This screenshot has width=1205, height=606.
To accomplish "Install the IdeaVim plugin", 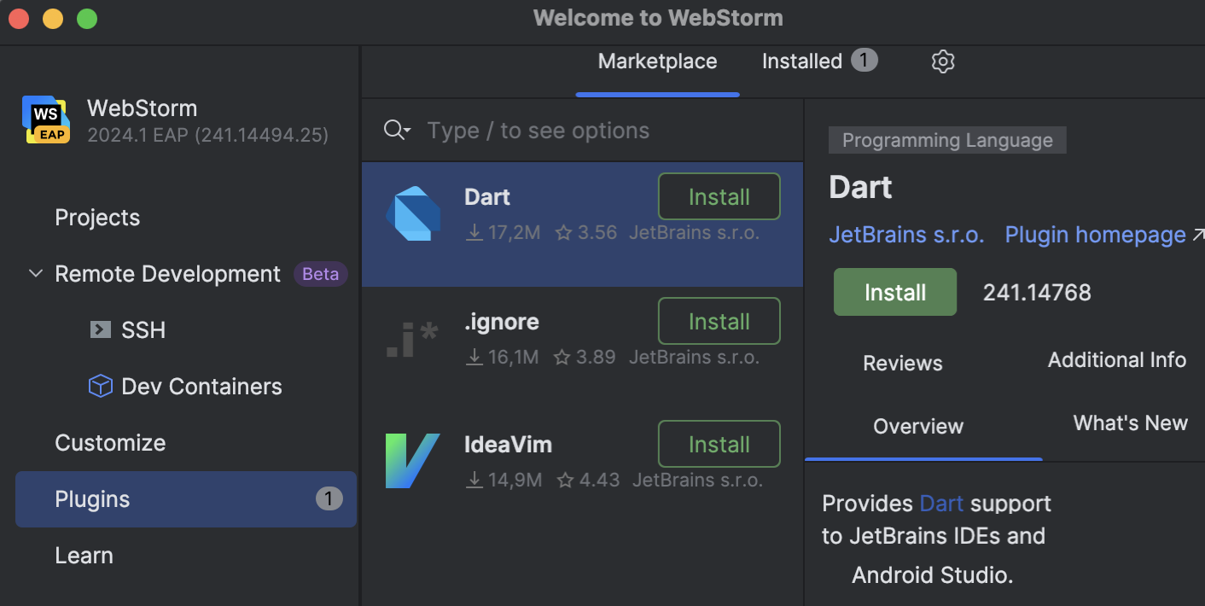I will pyautogui.click(x=719, y=444).
